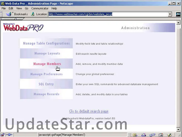Click status bar text javascript:goPage('Manage Members')
This screenshot has width=182, height=137.
pyautogui.click(x=62, y=135)
